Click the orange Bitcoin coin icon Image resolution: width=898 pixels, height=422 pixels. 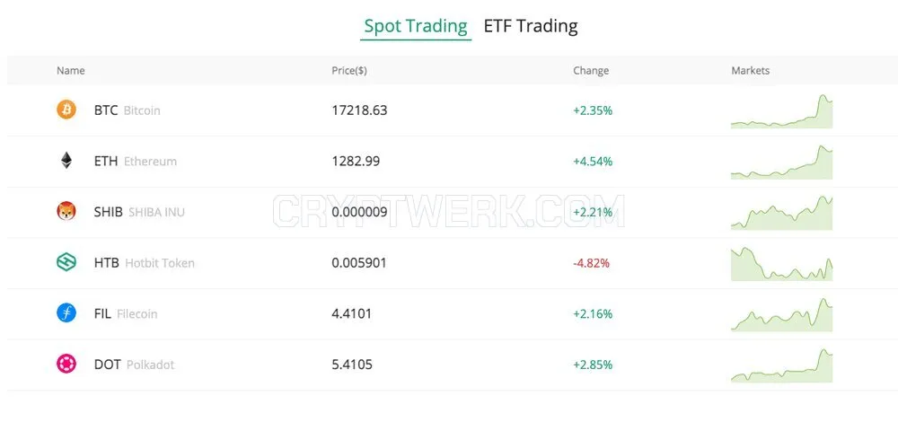(x=66, y=110)
